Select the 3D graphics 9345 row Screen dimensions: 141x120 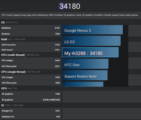point(31,100)
